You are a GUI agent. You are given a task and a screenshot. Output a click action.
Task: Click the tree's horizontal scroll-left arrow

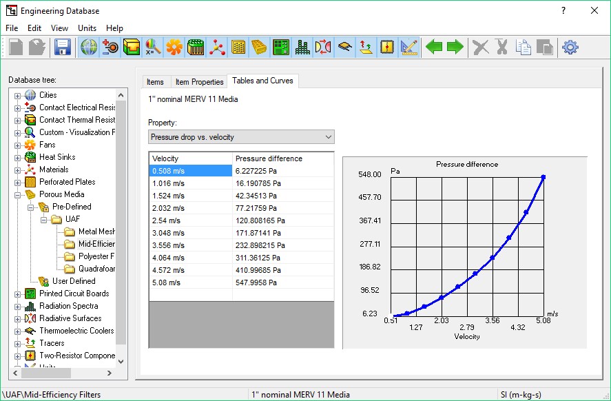[x=15, y=373]
